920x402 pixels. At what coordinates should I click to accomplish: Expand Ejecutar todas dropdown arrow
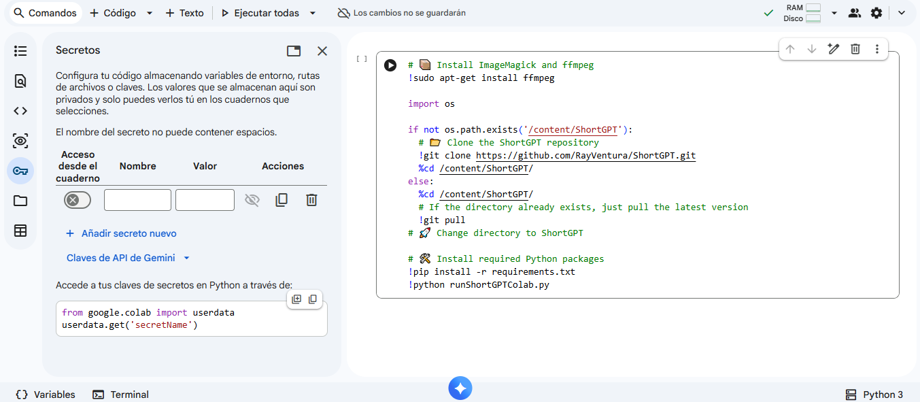coord(313,13)
